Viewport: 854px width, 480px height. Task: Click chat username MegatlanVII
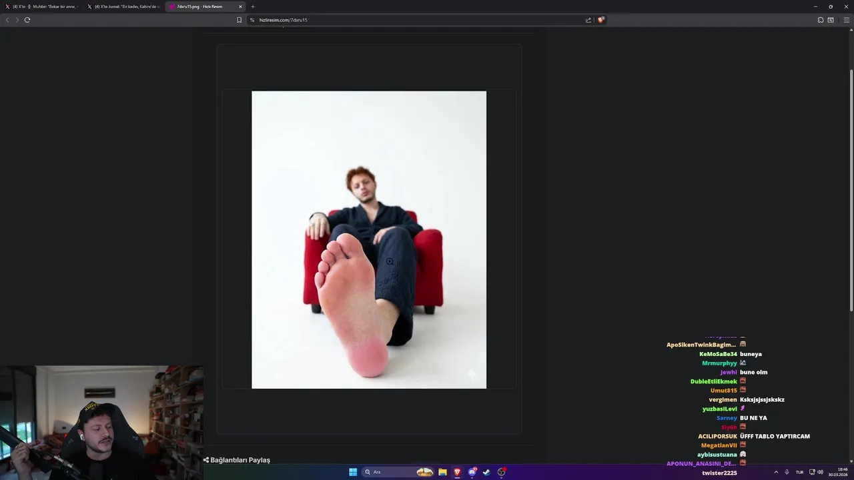pyautogui.click(x=719, y=445)
